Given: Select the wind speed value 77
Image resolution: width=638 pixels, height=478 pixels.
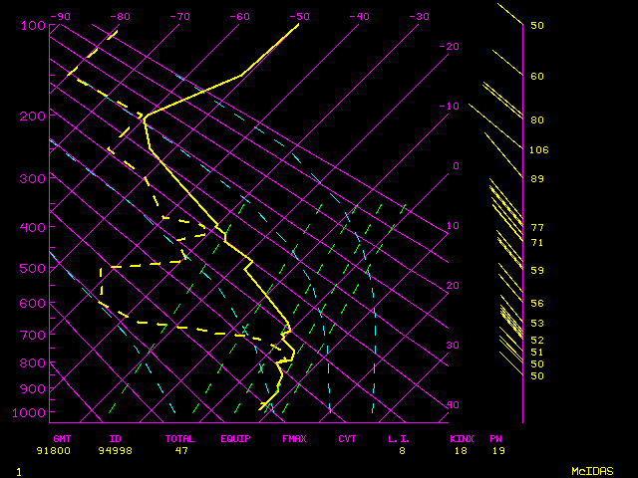Looking at the screenshot, I should pos(537,228).
